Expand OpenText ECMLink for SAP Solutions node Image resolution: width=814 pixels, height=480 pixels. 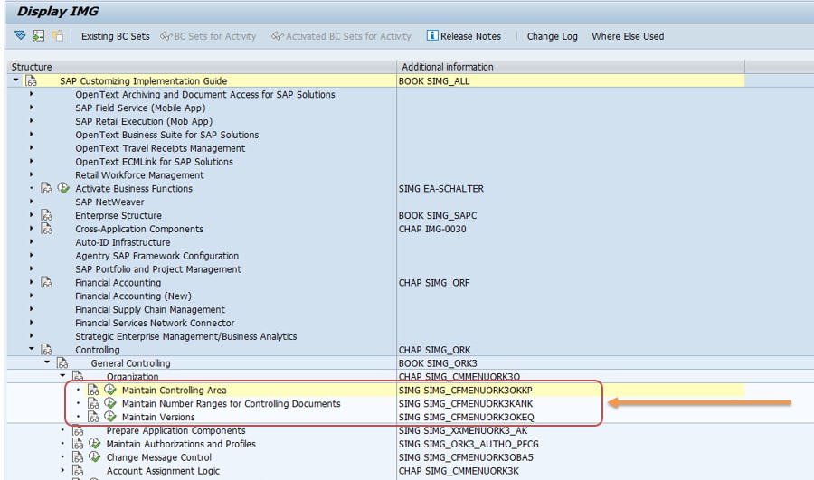click(x=32, y=161)
